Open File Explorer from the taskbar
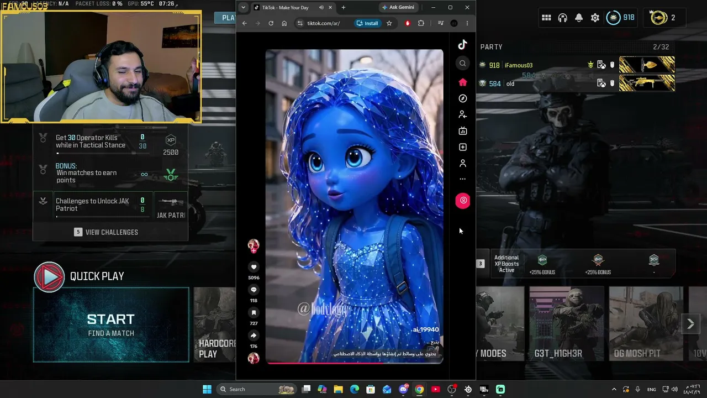The width and height of the screenshot is (707, 398). (x=339, y=389)
